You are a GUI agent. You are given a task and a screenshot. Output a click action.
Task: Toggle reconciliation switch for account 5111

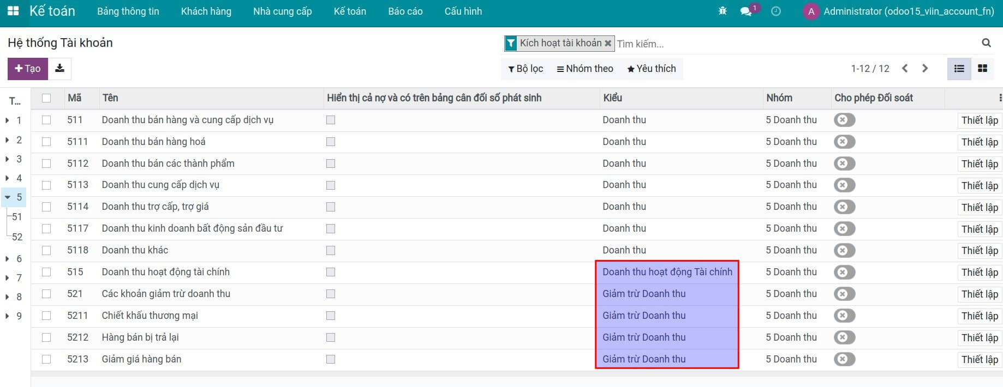tap(844, 142)
